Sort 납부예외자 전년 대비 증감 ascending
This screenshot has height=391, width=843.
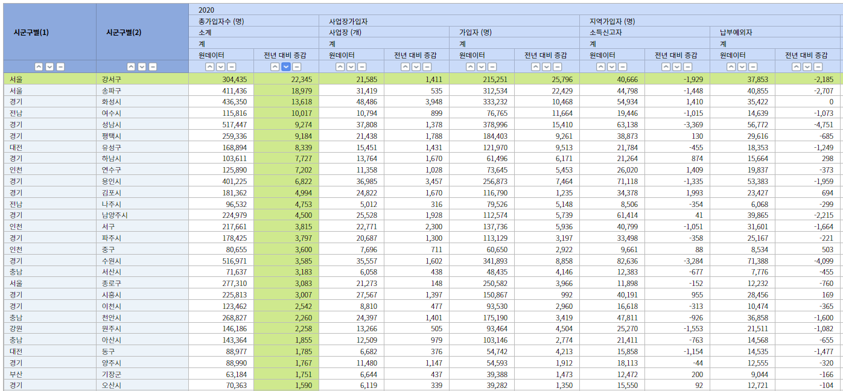[x=797, y=67]
